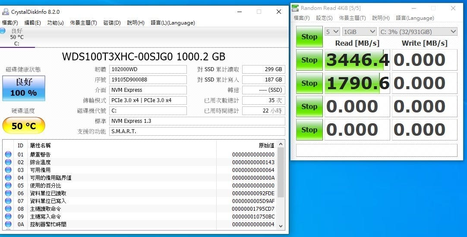Click the 原始值 column header
The image size is (467, 237).
[x=267, y=145]
